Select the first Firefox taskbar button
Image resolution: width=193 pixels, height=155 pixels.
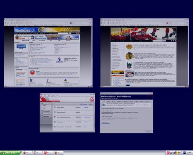click(27, 152)
